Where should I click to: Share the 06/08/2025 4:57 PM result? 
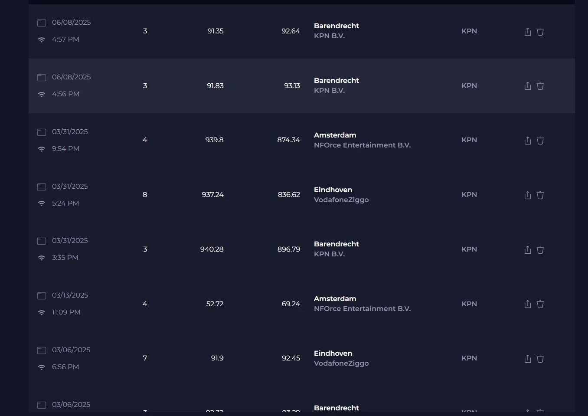click(x=527, y=31)
